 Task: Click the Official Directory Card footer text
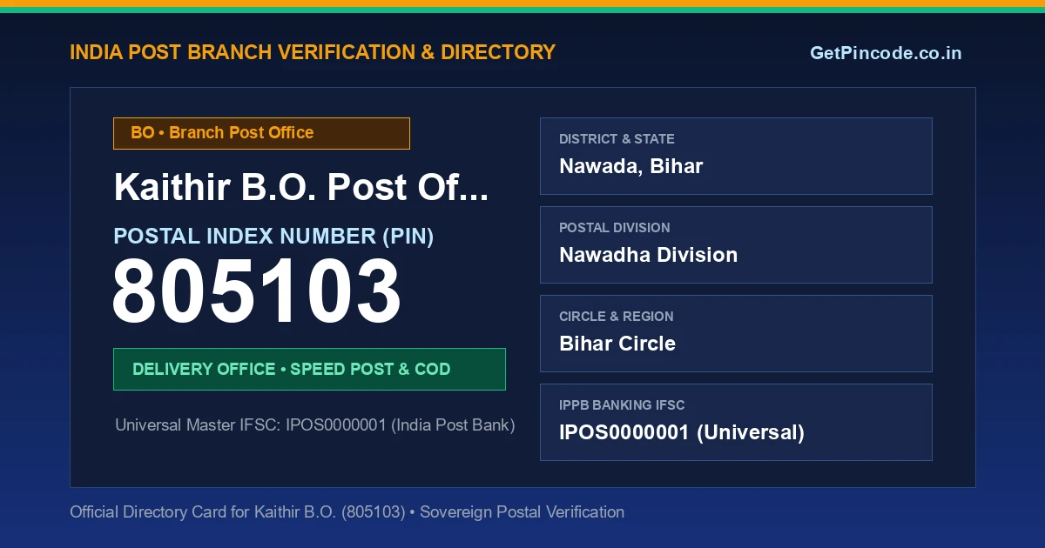coord(347,512)
